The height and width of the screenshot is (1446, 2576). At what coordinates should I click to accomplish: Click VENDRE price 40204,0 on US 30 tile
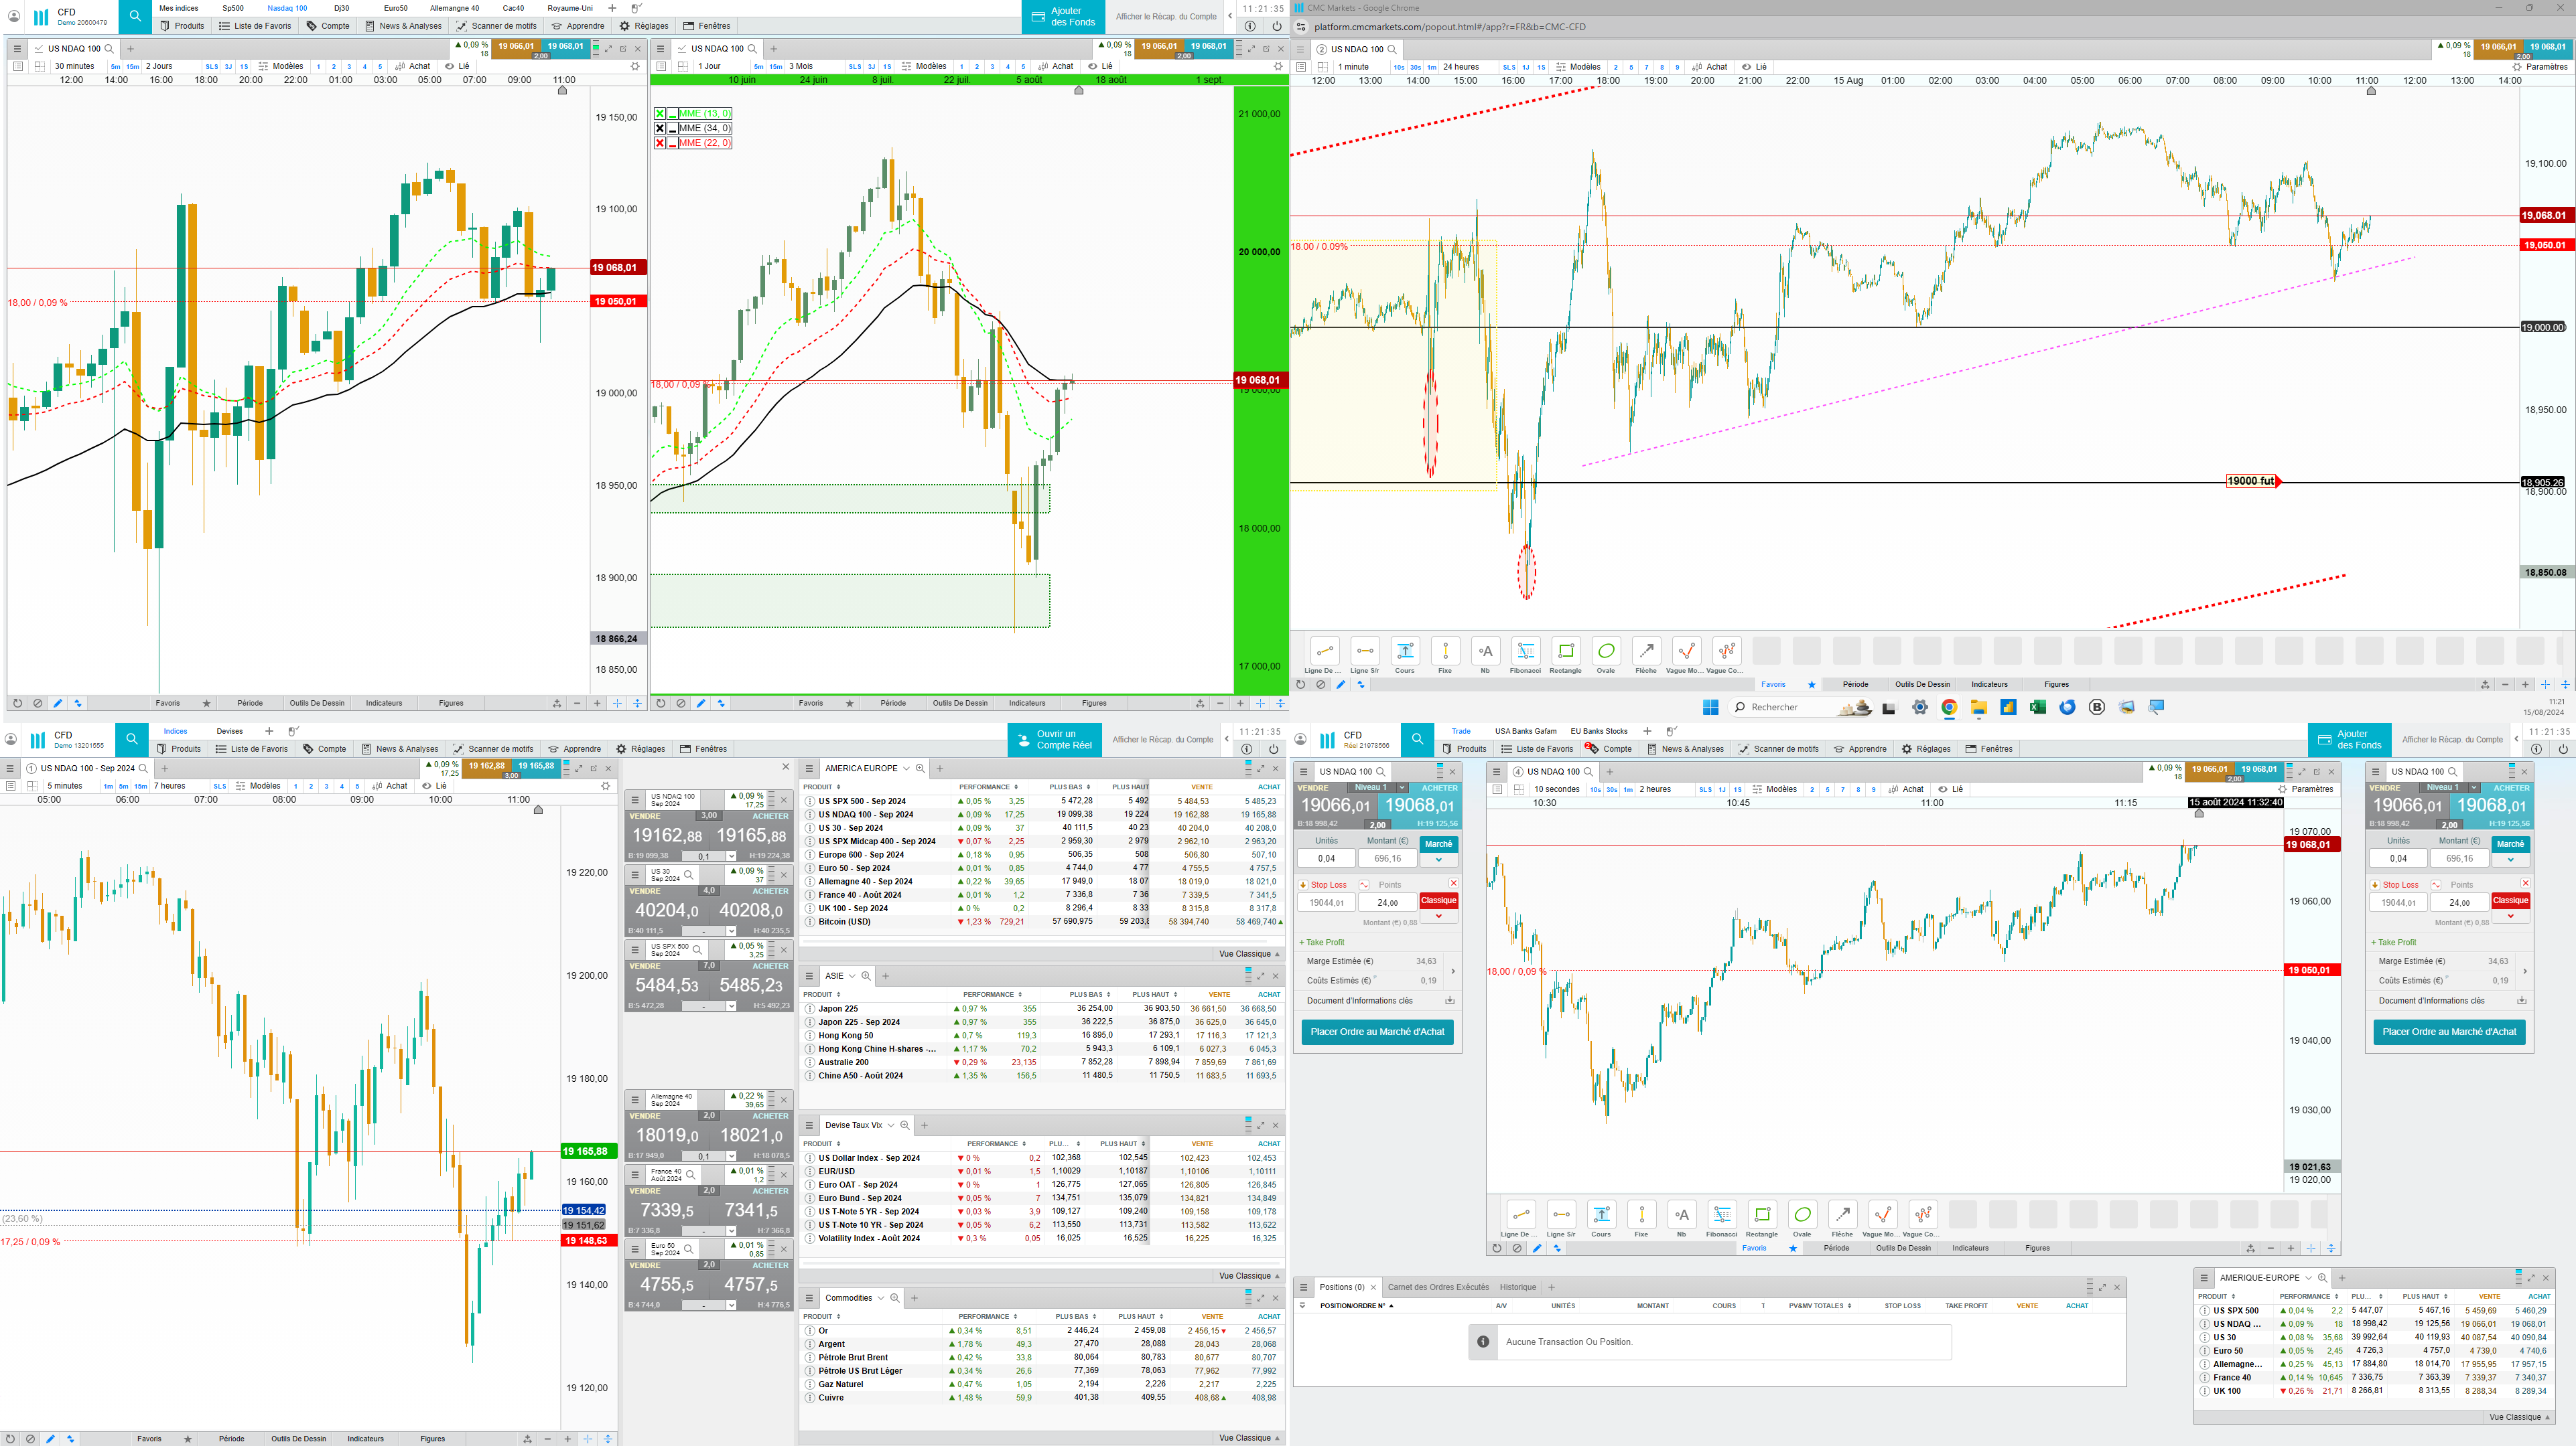pos(666,910)
